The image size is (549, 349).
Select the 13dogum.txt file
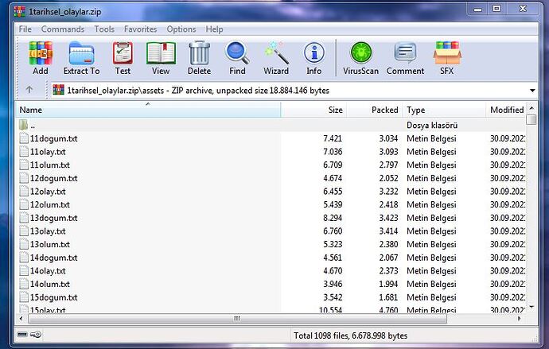click(54, 218)
